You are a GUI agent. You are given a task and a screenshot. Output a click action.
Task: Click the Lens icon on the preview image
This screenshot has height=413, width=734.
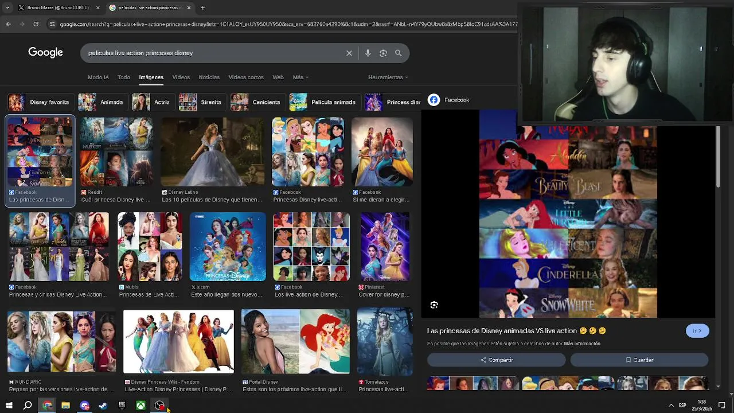(434, 305)
